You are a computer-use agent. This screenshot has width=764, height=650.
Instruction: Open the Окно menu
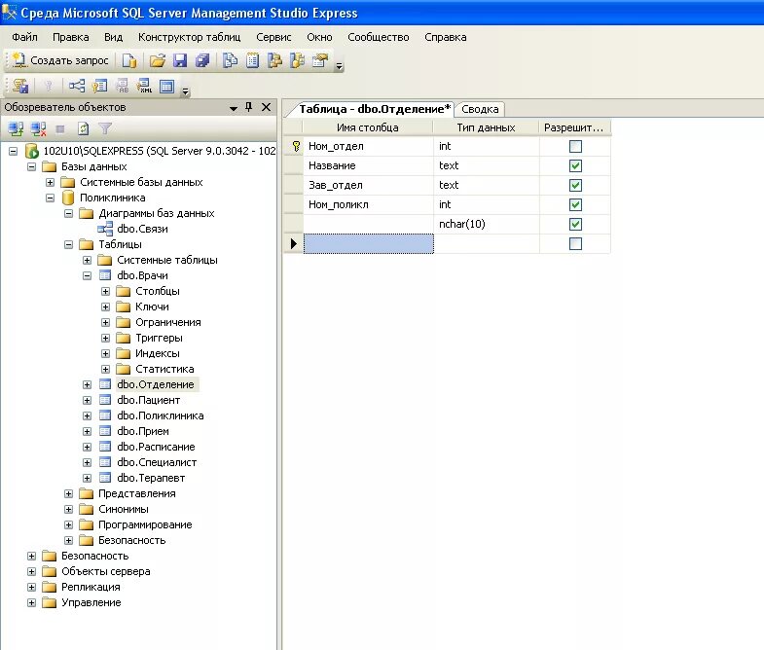coord(319,37)
